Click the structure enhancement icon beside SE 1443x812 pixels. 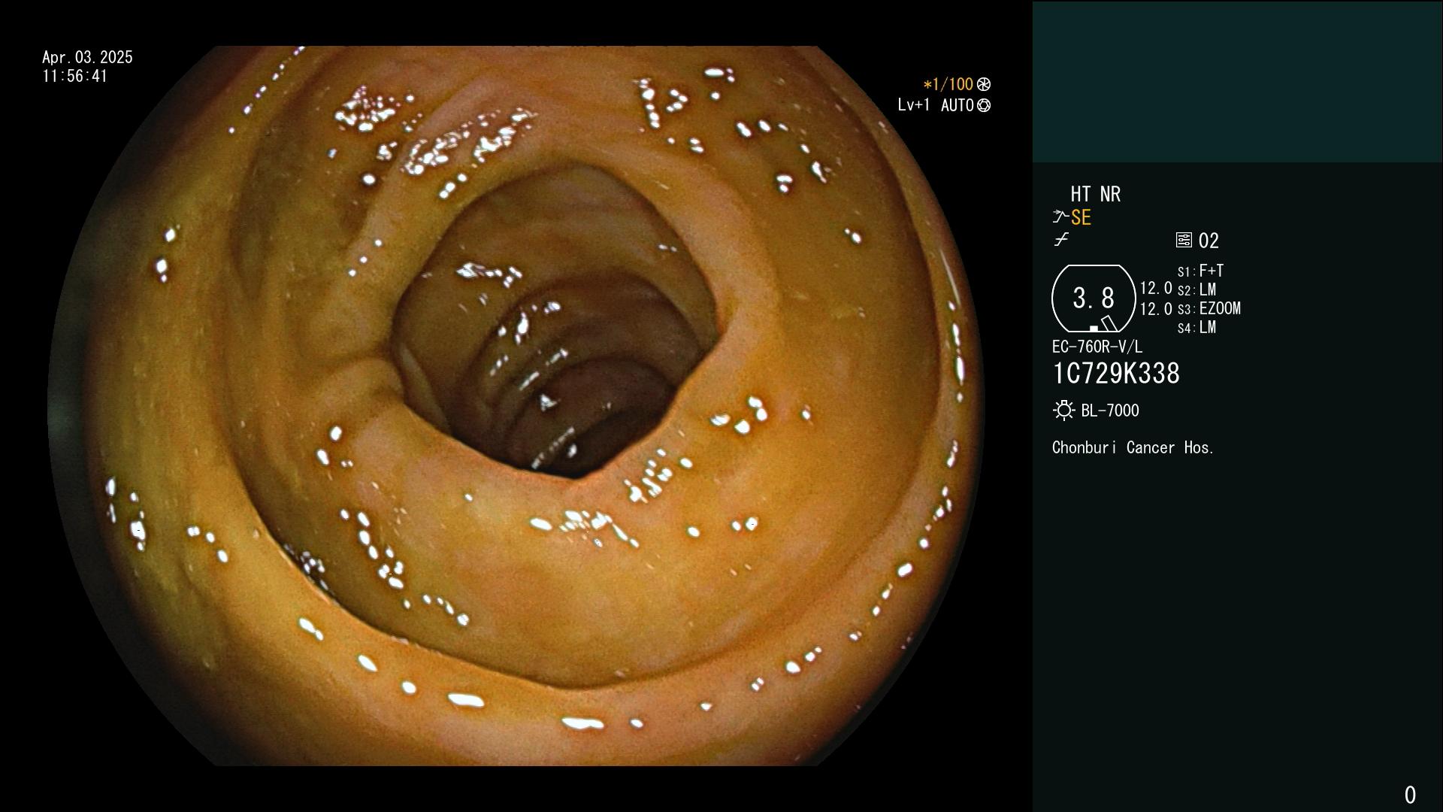click(x=1060, y=217)
